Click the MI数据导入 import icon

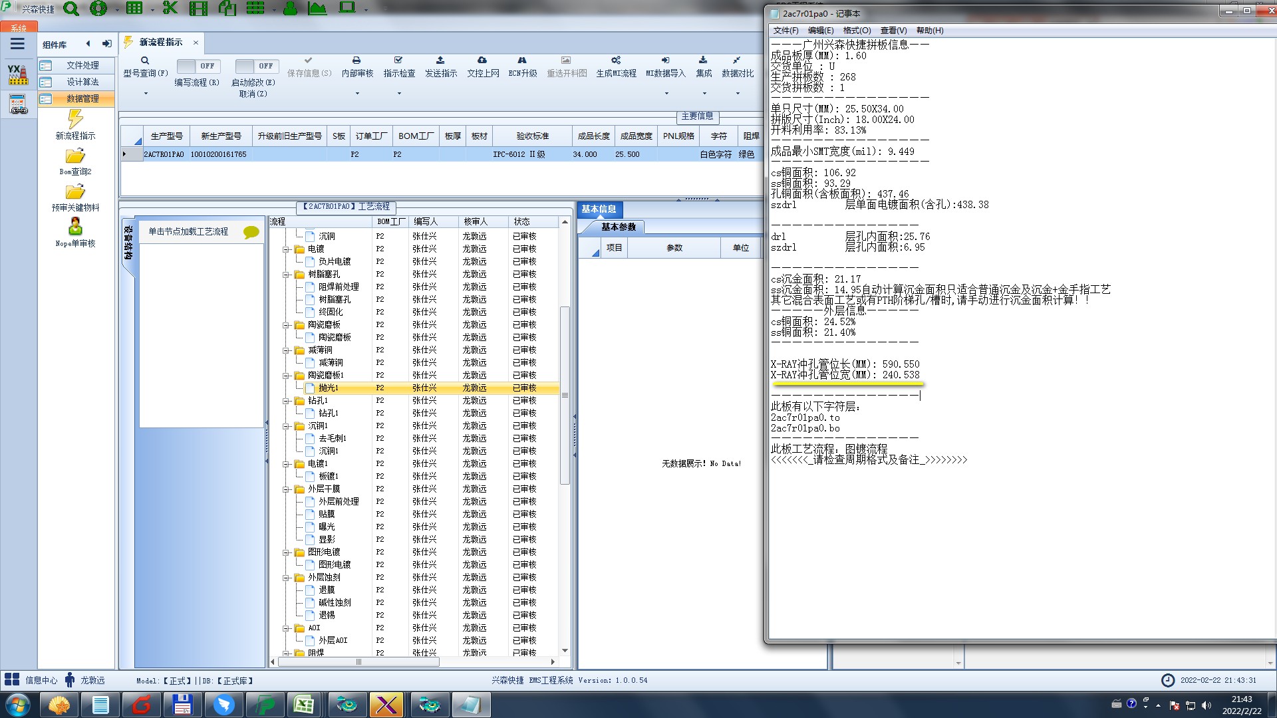click(x=665, y=60)
